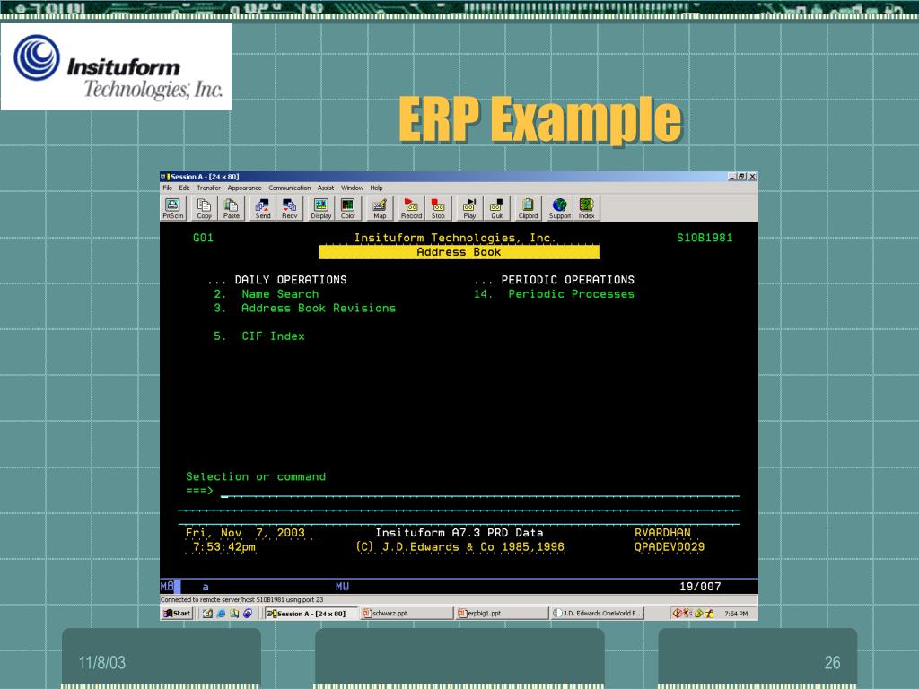Screen dimensions: 919x689
Task: Click the PrtScrn toolbar icon
Action: [173, 208]
